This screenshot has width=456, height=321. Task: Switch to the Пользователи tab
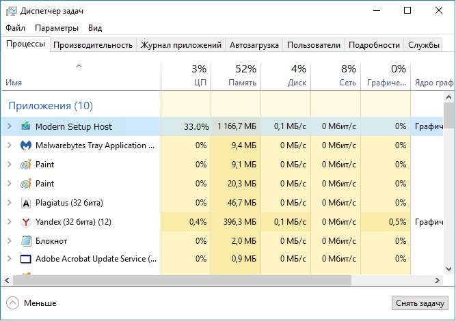(314, 45)
